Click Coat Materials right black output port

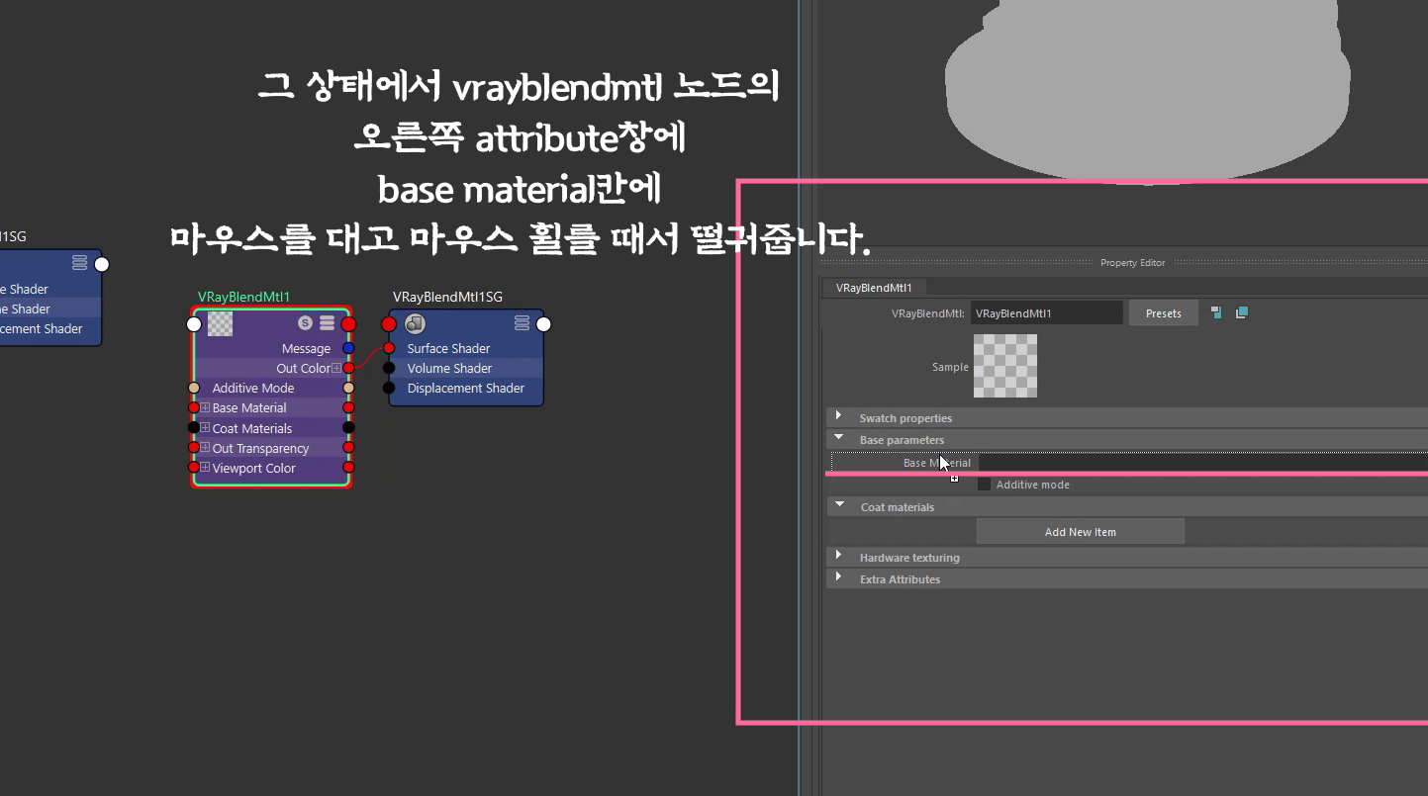348,428
